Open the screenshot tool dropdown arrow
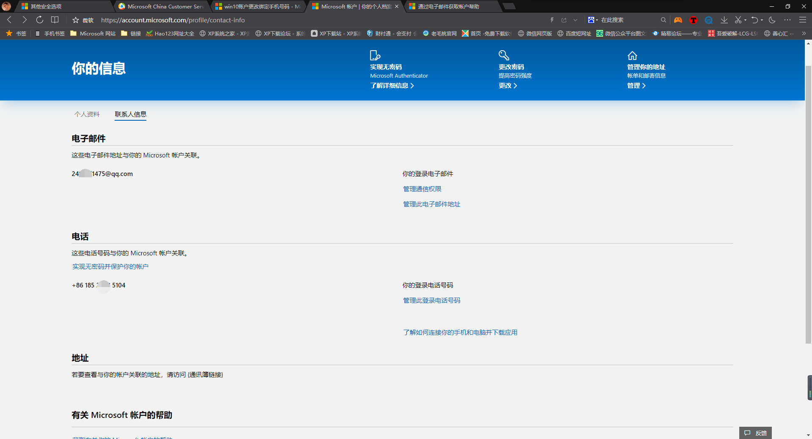Viewport: 812px width, 439px height. point(745,20)
